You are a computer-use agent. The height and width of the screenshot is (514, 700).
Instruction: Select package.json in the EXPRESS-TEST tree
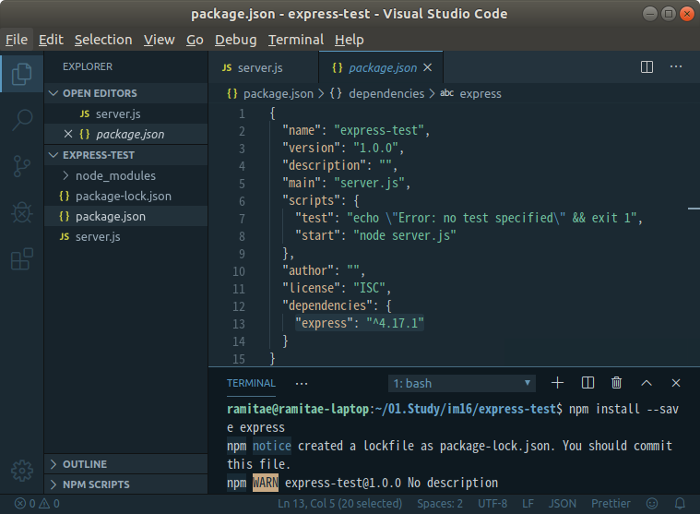(126, 216)
